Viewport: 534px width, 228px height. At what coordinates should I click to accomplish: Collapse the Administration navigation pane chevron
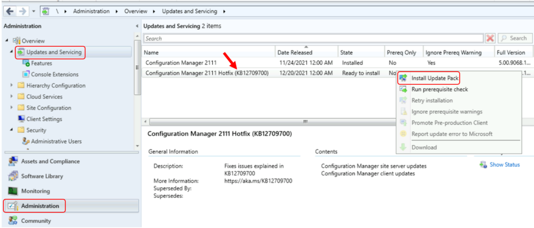[137, 26]
